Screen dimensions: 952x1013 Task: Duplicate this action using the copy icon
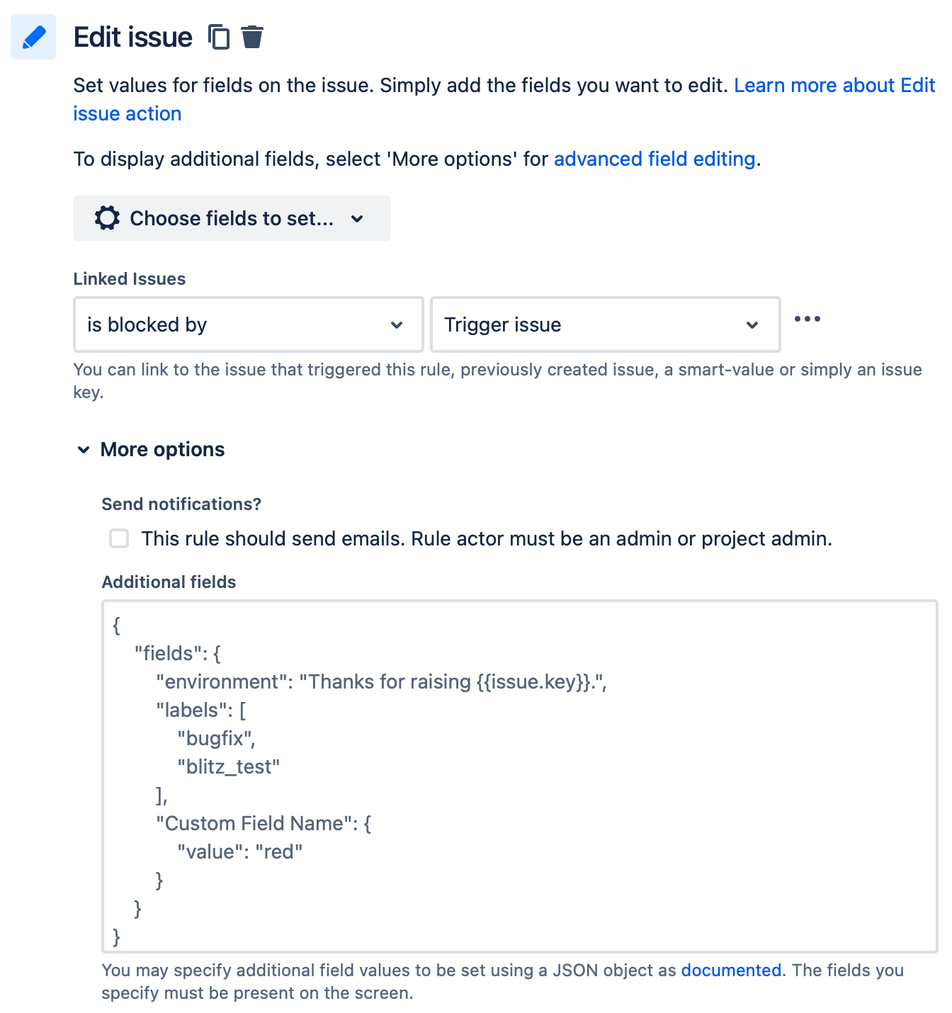pos(219,36)
